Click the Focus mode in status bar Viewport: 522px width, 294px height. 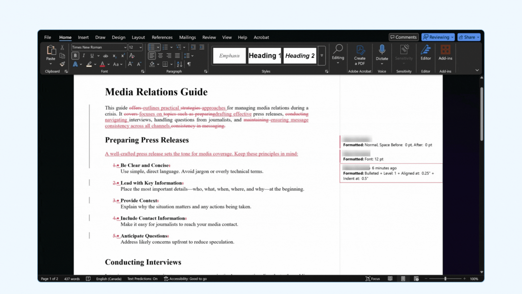[372, 279]
